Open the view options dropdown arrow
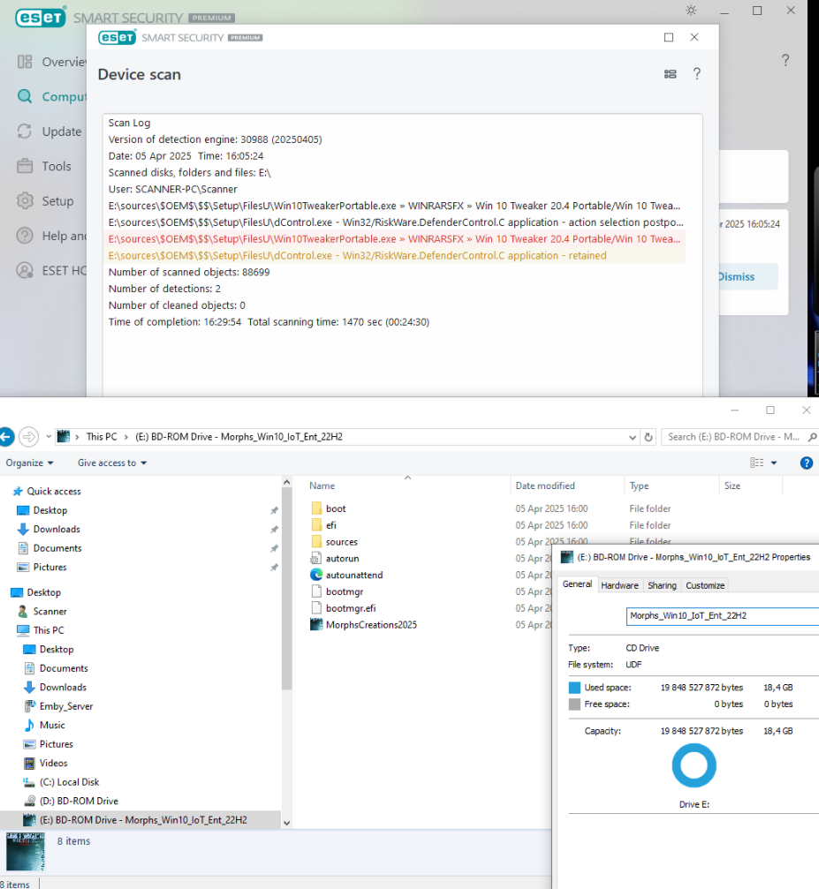 click(x=774, y=463)
